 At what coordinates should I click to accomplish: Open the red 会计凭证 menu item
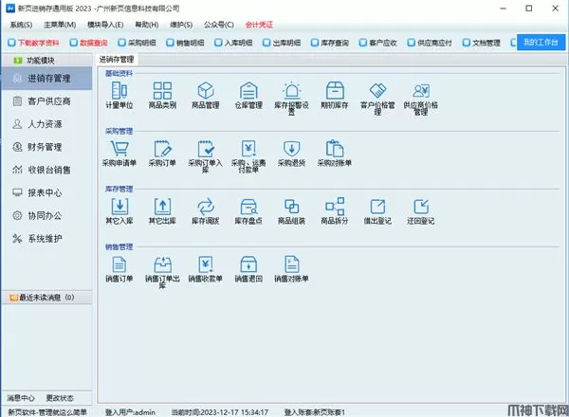click(259, 25)
